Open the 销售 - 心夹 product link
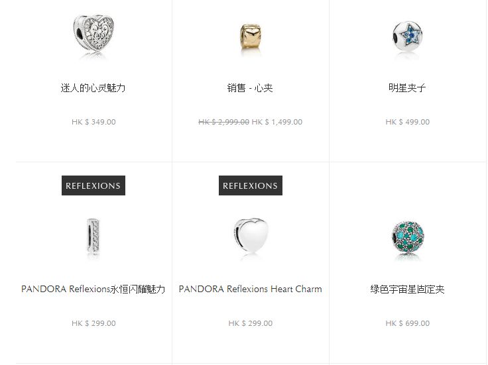The image size is (488, 365). click(250, 88)
